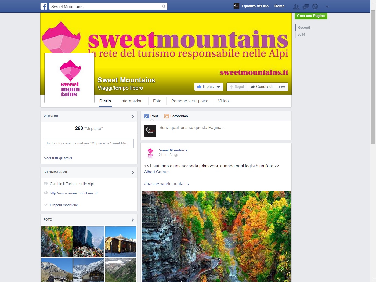Click the page vertical scrollbar thumb
The image size is (376, 282).
point(373,77)
